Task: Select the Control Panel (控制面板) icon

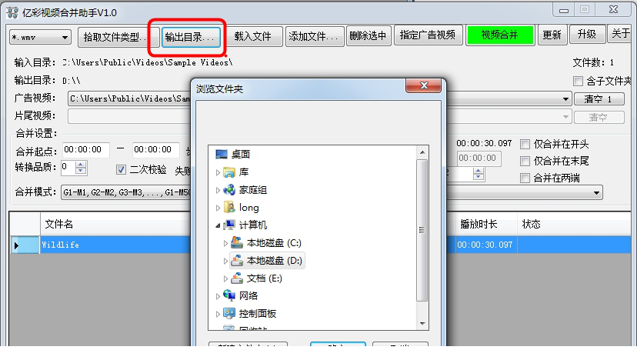Action: click(229, 313)
